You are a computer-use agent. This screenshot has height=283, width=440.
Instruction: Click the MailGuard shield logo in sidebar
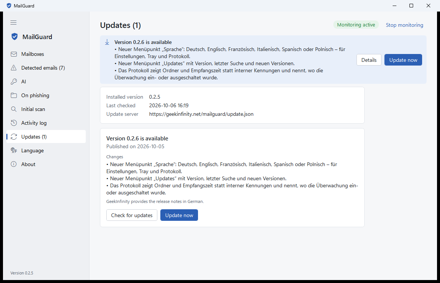point(14,37)
